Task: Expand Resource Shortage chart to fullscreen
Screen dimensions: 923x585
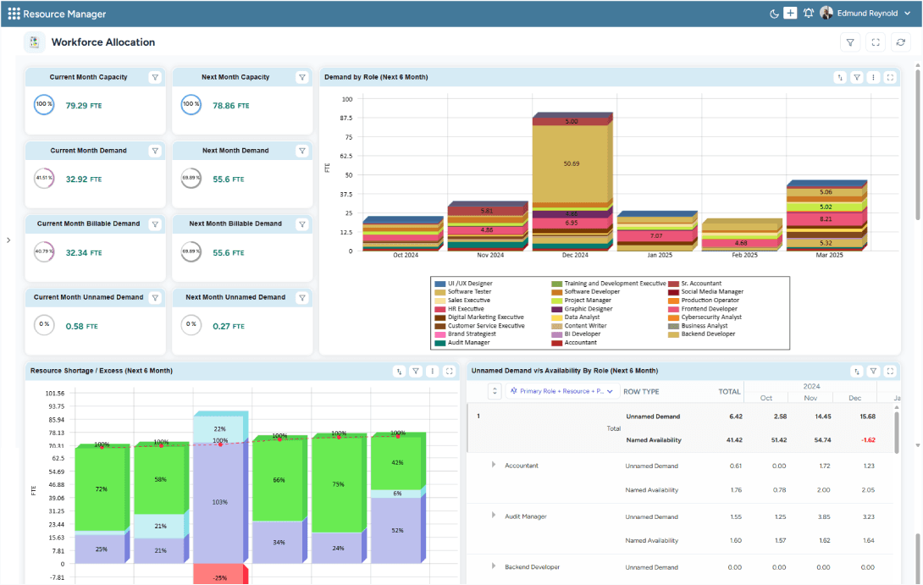Action: coord(449,372)
